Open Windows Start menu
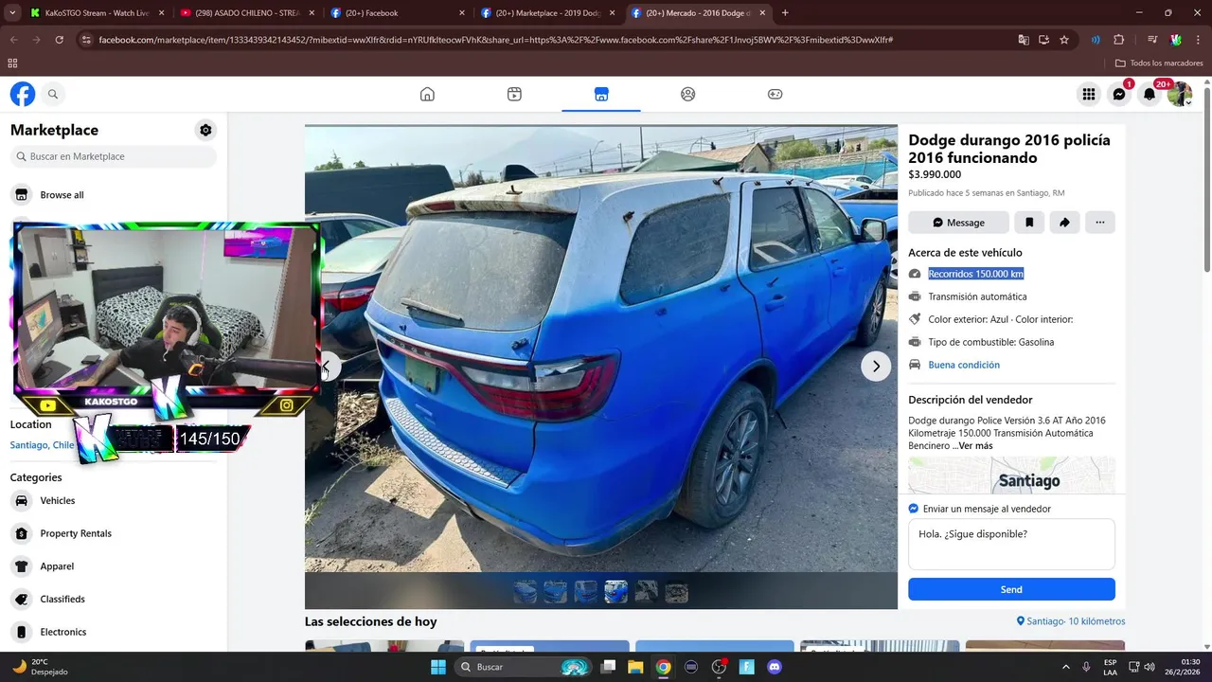Image resolution: width=1212 pixels, height=682 pixels. coord(438,667)
